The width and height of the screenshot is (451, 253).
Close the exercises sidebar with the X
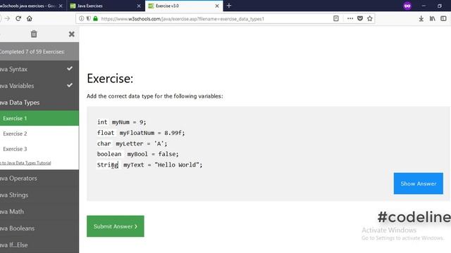click(72, 34)
